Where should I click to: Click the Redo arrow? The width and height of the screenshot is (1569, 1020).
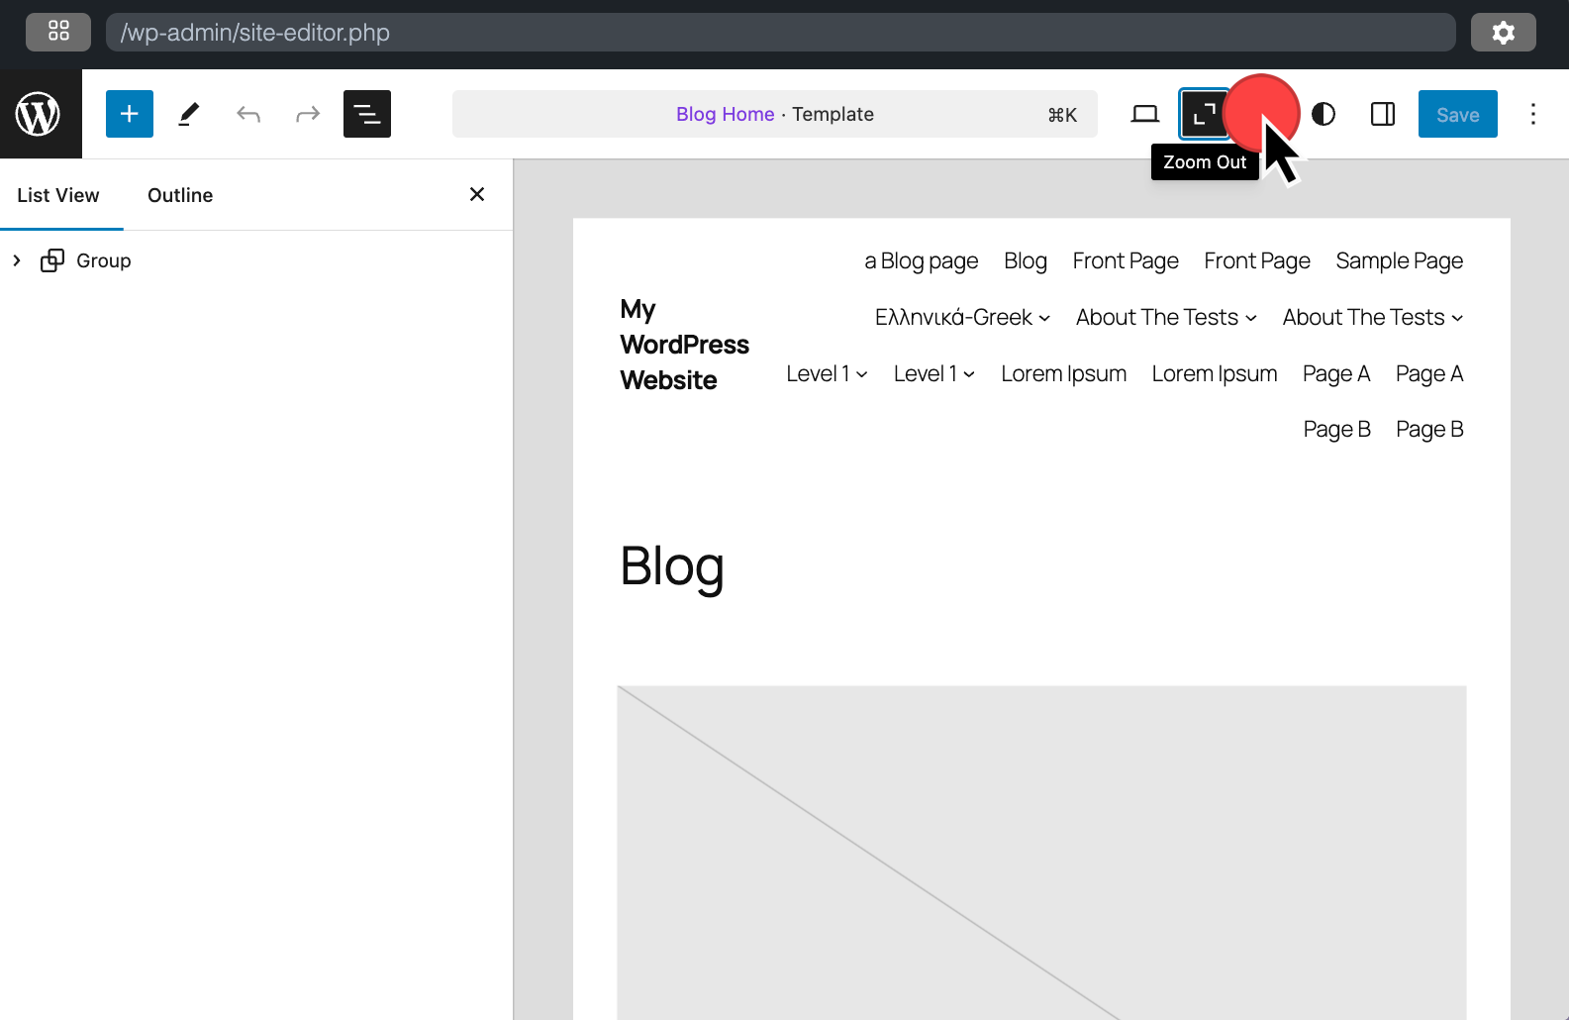coord(308,114)
